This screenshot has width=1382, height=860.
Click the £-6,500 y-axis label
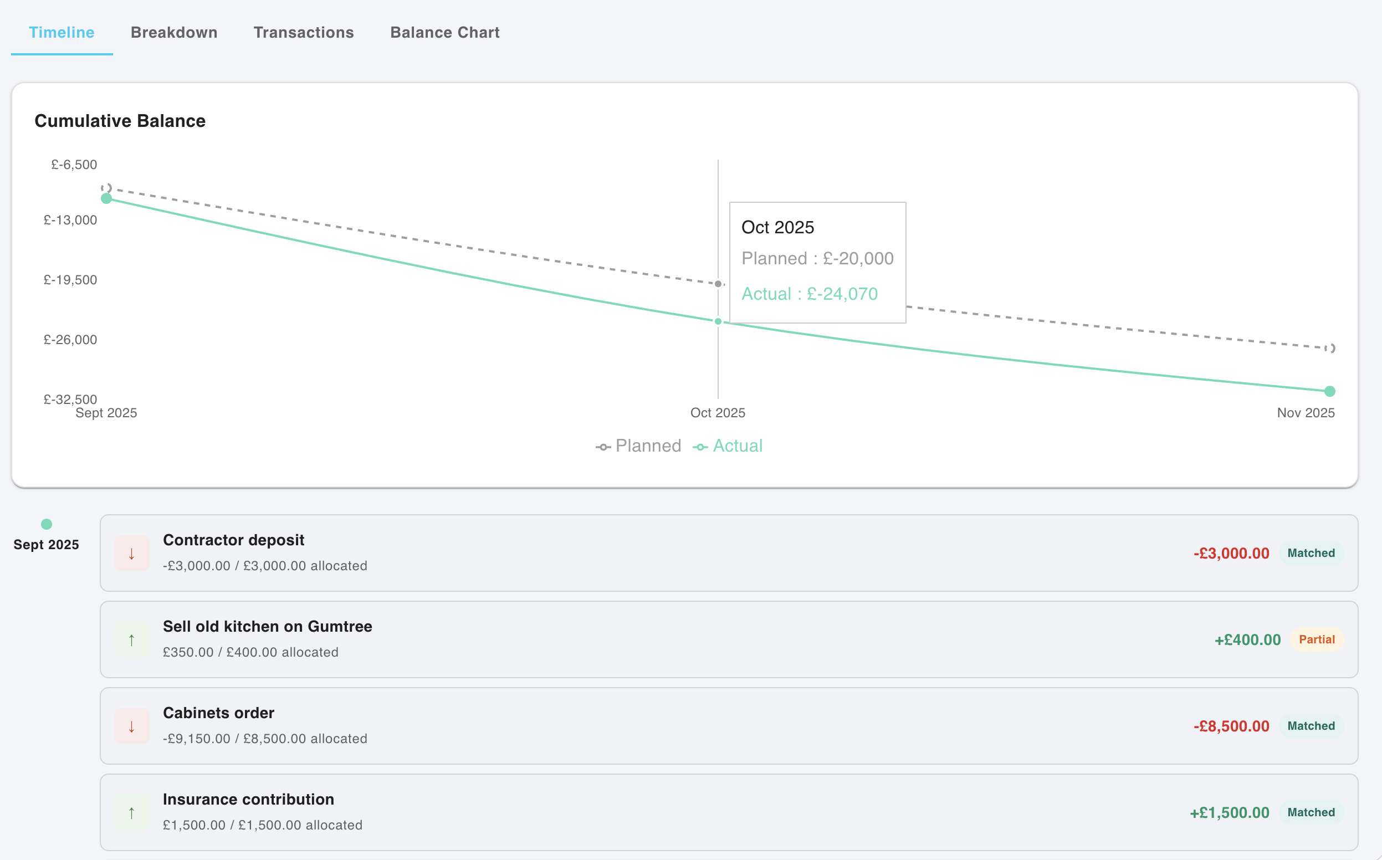point(74,165)
